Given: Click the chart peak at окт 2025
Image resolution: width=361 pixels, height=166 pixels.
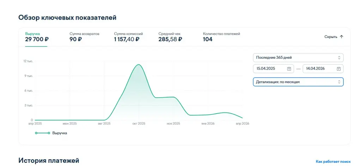Looking at the screenshot, I should click(139, 65).
